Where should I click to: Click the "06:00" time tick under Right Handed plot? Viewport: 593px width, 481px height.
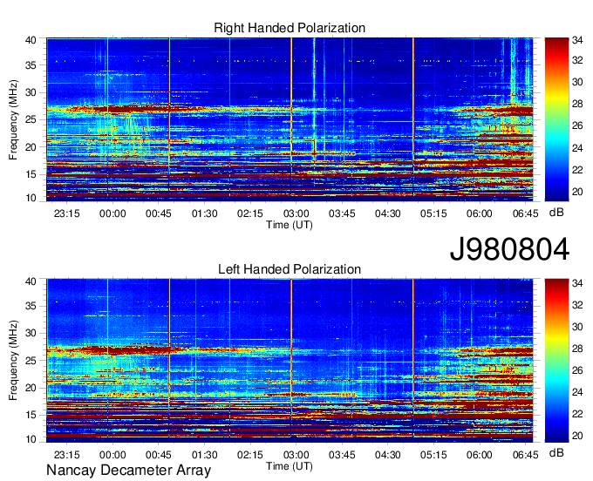click(x=479, y=213)
